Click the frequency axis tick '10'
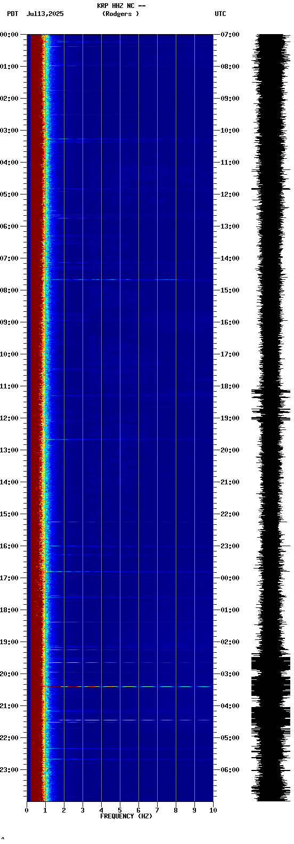294x844 pixels. (x=213, y=810)
